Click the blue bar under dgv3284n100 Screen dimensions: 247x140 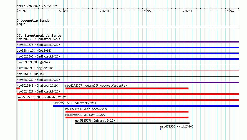(x=128, y=53)
